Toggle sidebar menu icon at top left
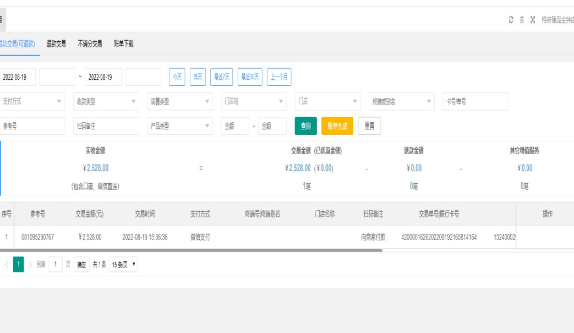574x333 pixels. pyautogui.click(x=1, y=20)
